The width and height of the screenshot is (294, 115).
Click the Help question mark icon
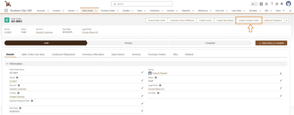272,4
